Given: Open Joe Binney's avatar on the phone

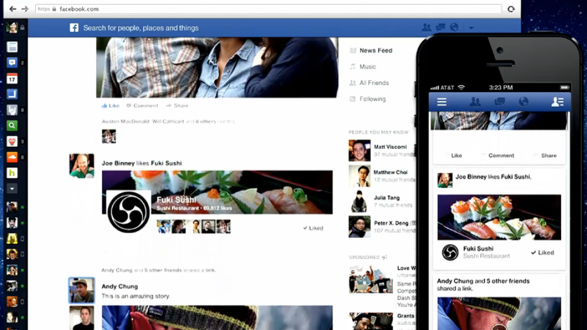Looking at the screenshot, I should (445, 180).
